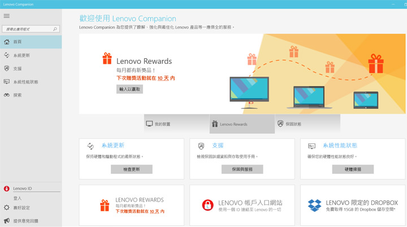Click the support shield icon in sidebar
Screen dimensions: 407x227
[x=7, y=68]
